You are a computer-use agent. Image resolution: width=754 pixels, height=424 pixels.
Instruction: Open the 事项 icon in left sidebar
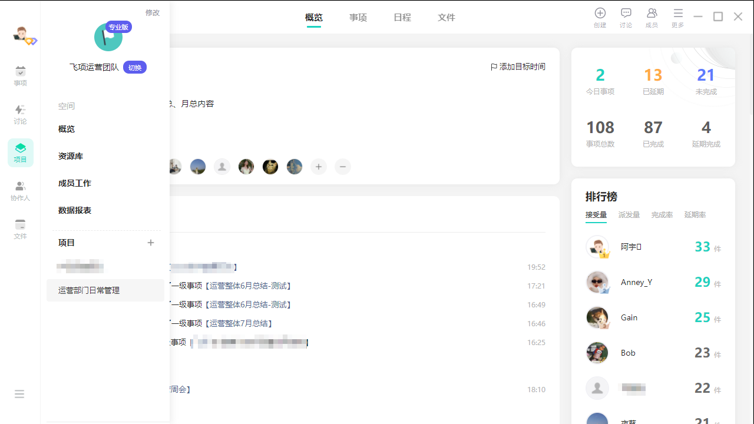[21, 76]
